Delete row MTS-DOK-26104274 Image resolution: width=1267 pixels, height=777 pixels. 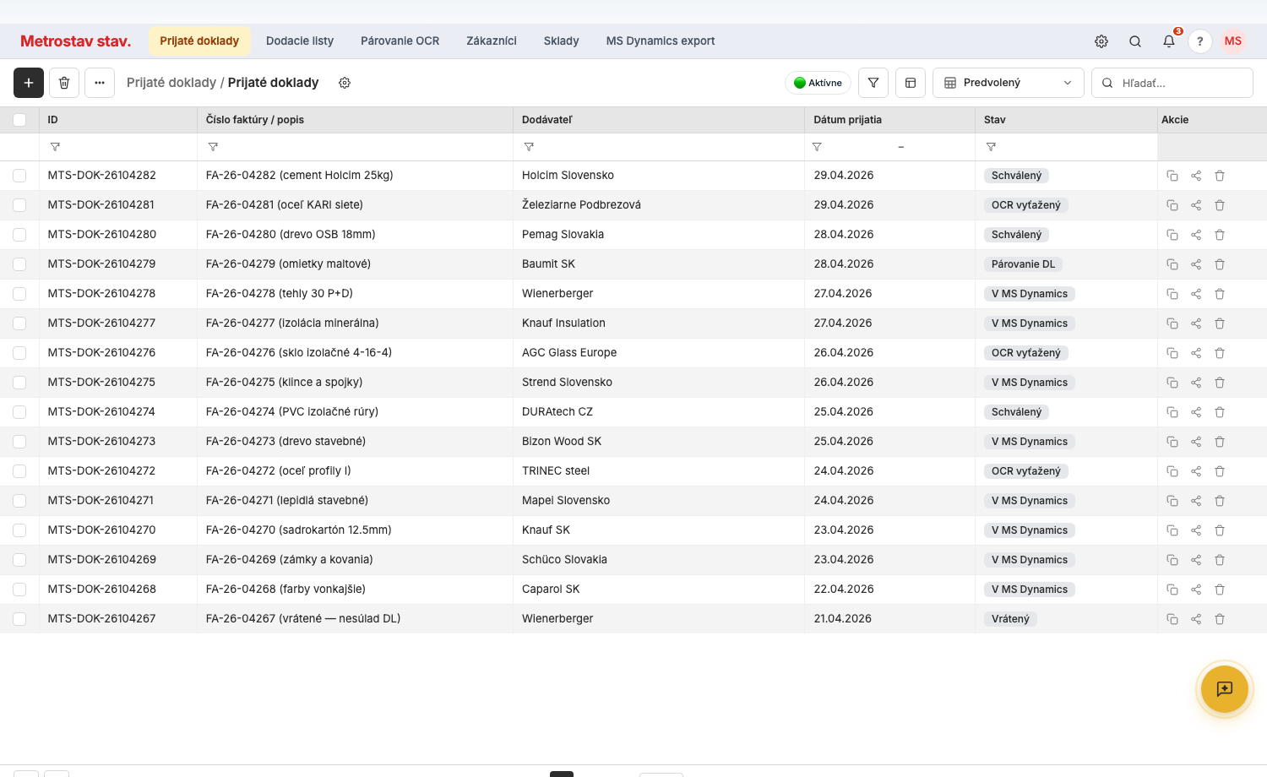pyautogui.click(x=1220, y=412)
